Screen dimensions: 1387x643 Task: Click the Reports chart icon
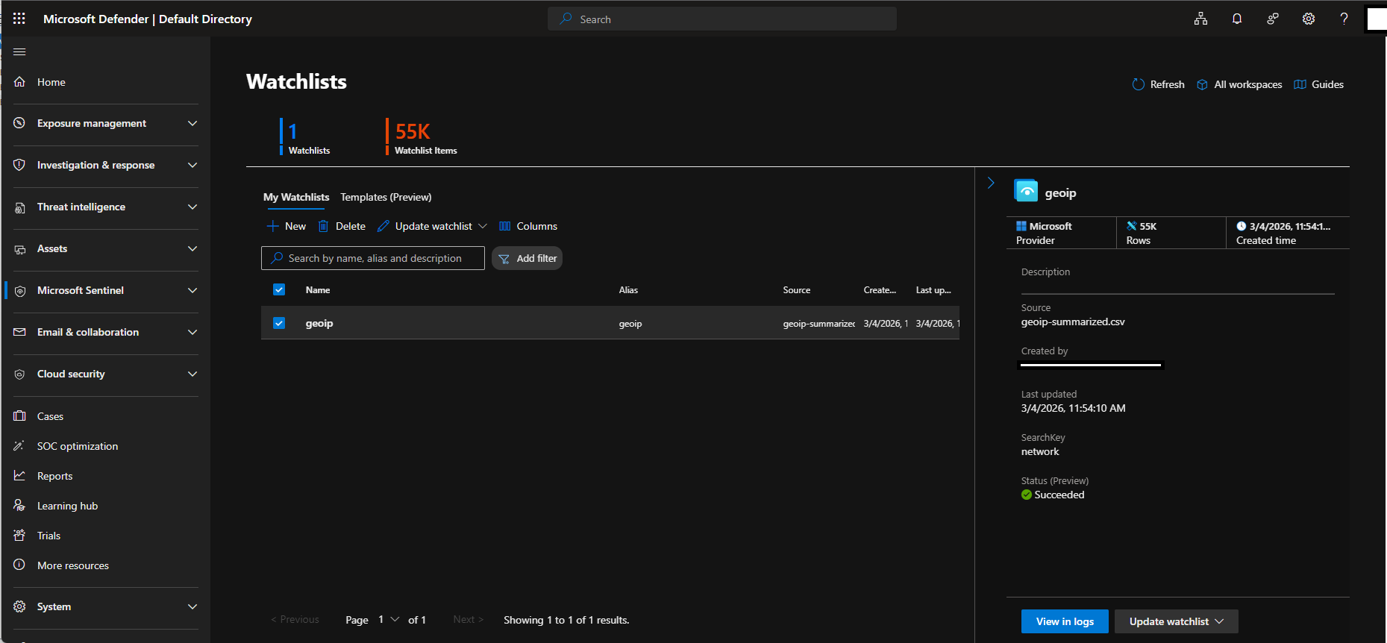(x=19, y=475)
